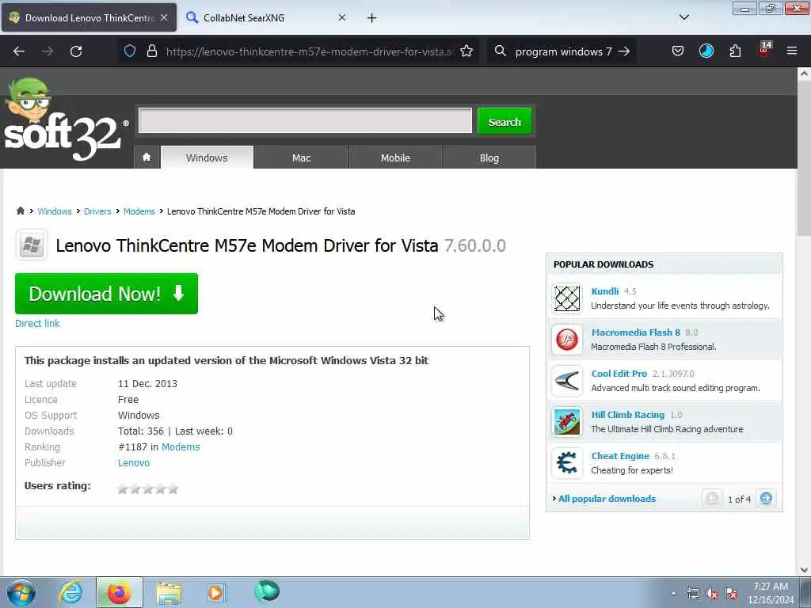Open the list all tabs dropdown

683,17
